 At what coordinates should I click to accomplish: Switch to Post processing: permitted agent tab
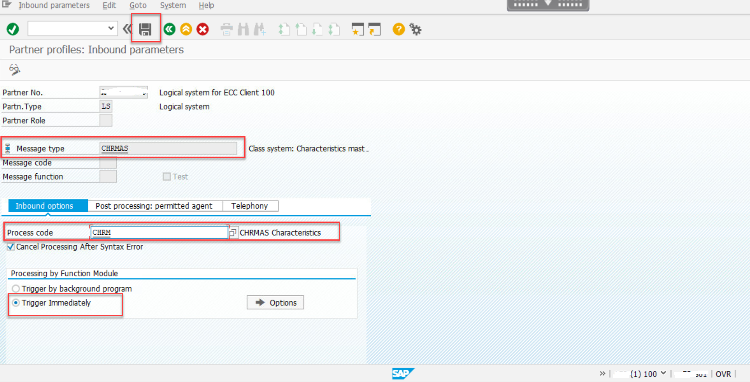pos(155,206)
